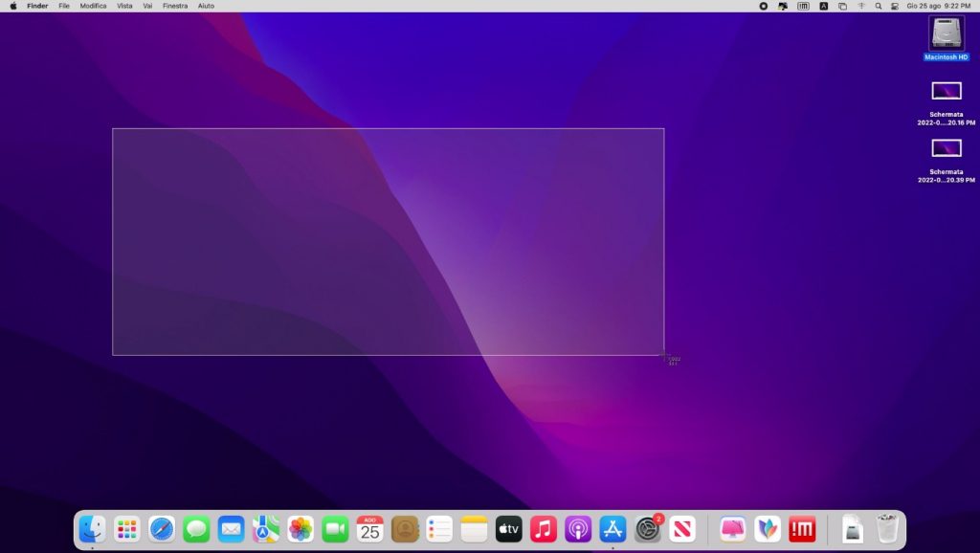
Task: Open Spotlight search magnifier
Action: coord(879,6)
